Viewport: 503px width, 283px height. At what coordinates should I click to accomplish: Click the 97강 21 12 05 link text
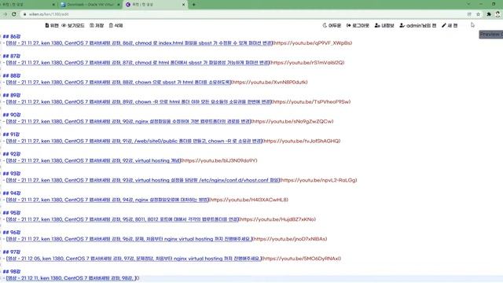point(134,259)
